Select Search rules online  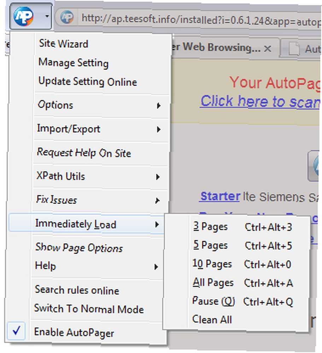(77, 290)
